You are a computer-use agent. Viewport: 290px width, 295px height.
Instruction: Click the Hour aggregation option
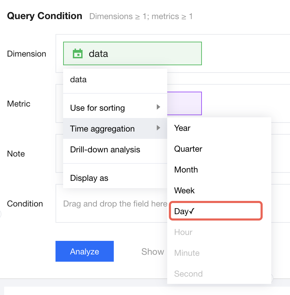coord(183,232)
